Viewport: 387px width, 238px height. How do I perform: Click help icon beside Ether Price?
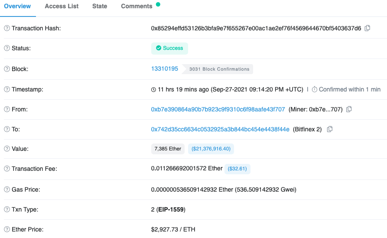pos(7,229)
